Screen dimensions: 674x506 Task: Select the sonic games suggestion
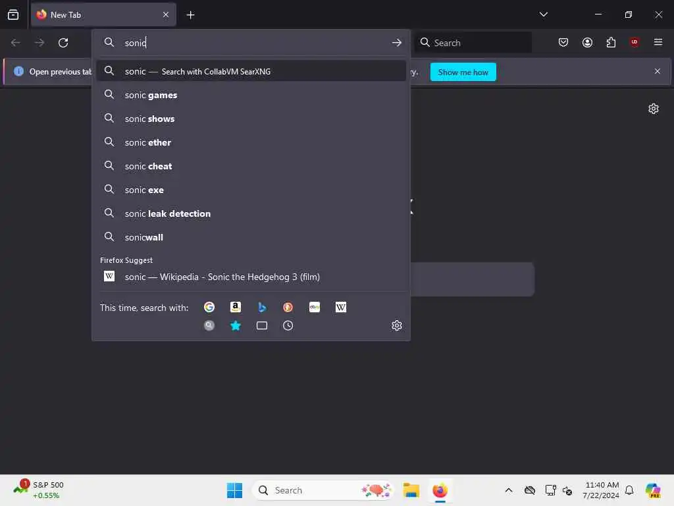click(x=251, y=95)
